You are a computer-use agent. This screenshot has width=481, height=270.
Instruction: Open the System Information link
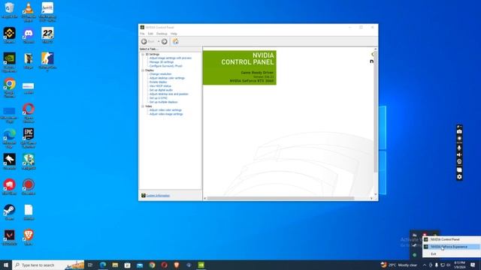(x=158, y=195)
